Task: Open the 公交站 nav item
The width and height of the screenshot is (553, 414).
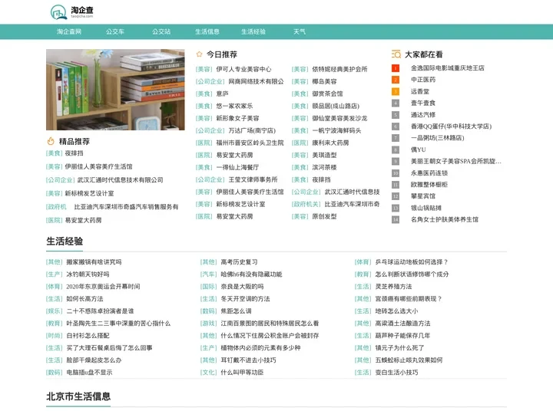Action: point(161,31)
